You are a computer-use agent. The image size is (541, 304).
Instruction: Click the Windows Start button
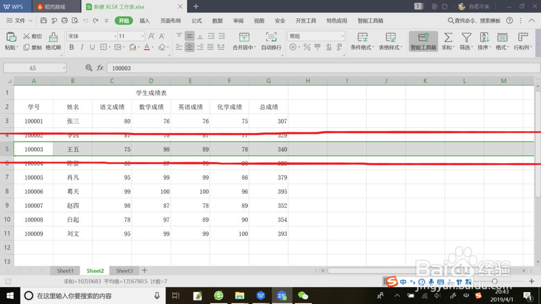click(10, 296)
